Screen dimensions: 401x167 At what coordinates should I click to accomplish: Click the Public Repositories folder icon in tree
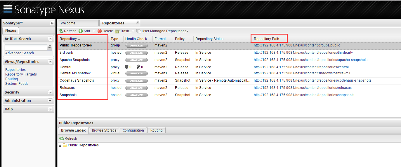(x=65, y=145)
